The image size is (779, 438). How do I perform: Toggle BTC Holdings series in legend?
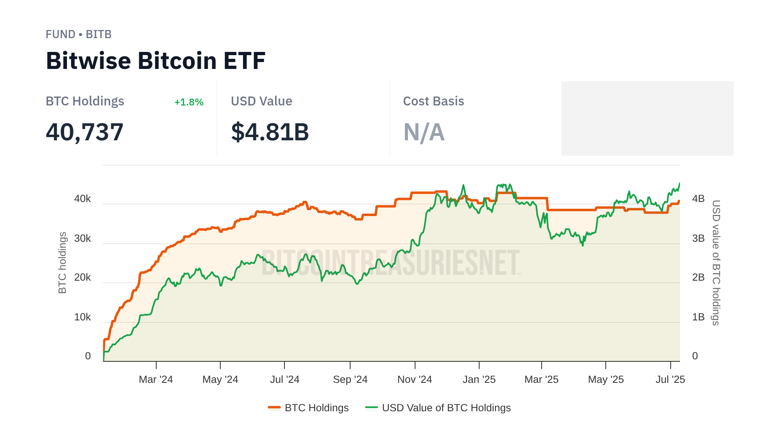[316, 408]
